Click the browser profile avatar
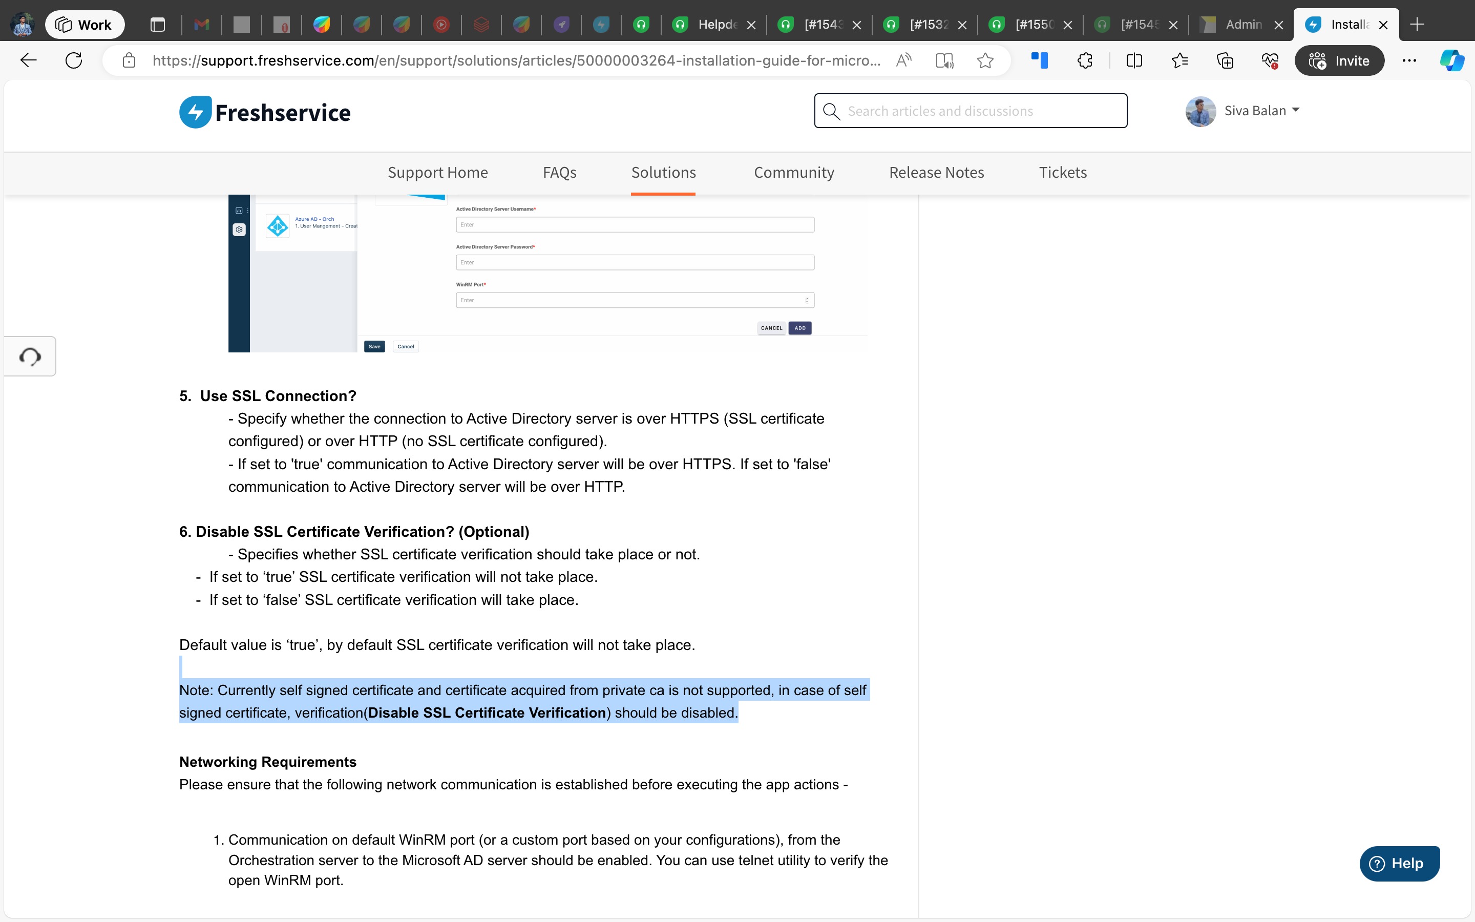1475x922 pixels. pos(23,25)
